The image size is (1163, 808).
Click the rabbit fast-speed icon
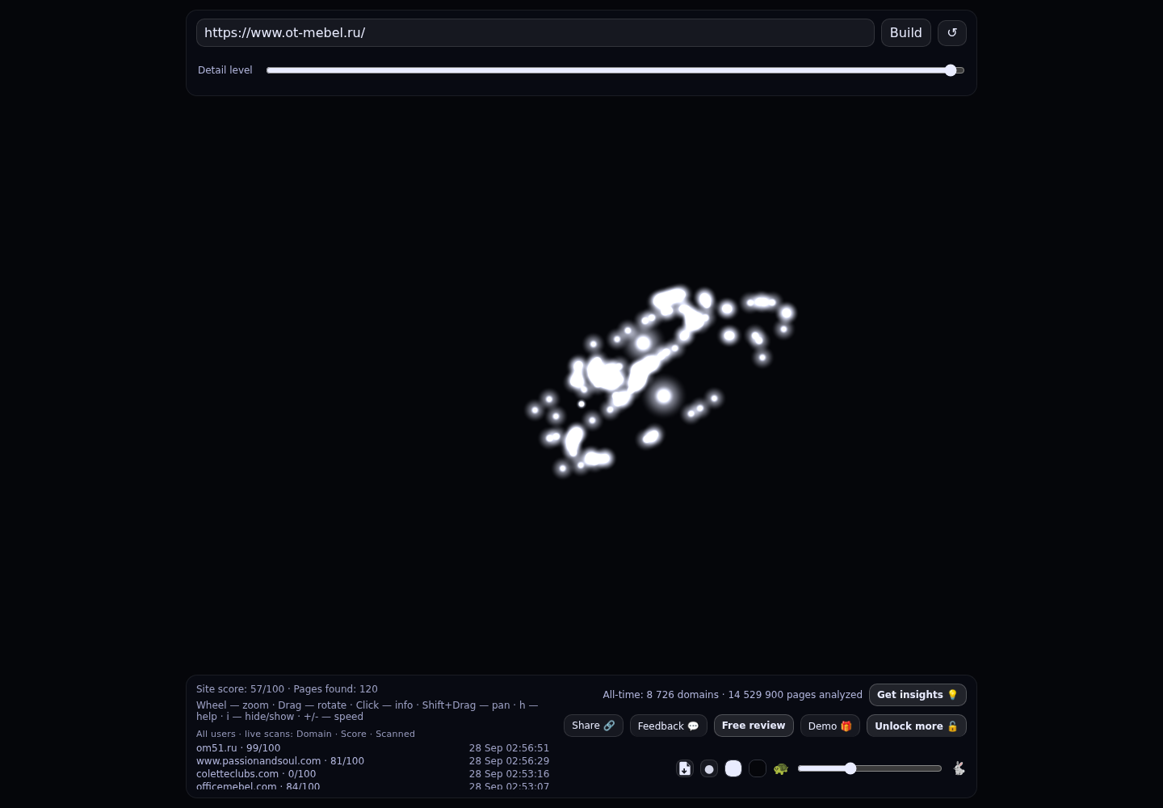959,768
